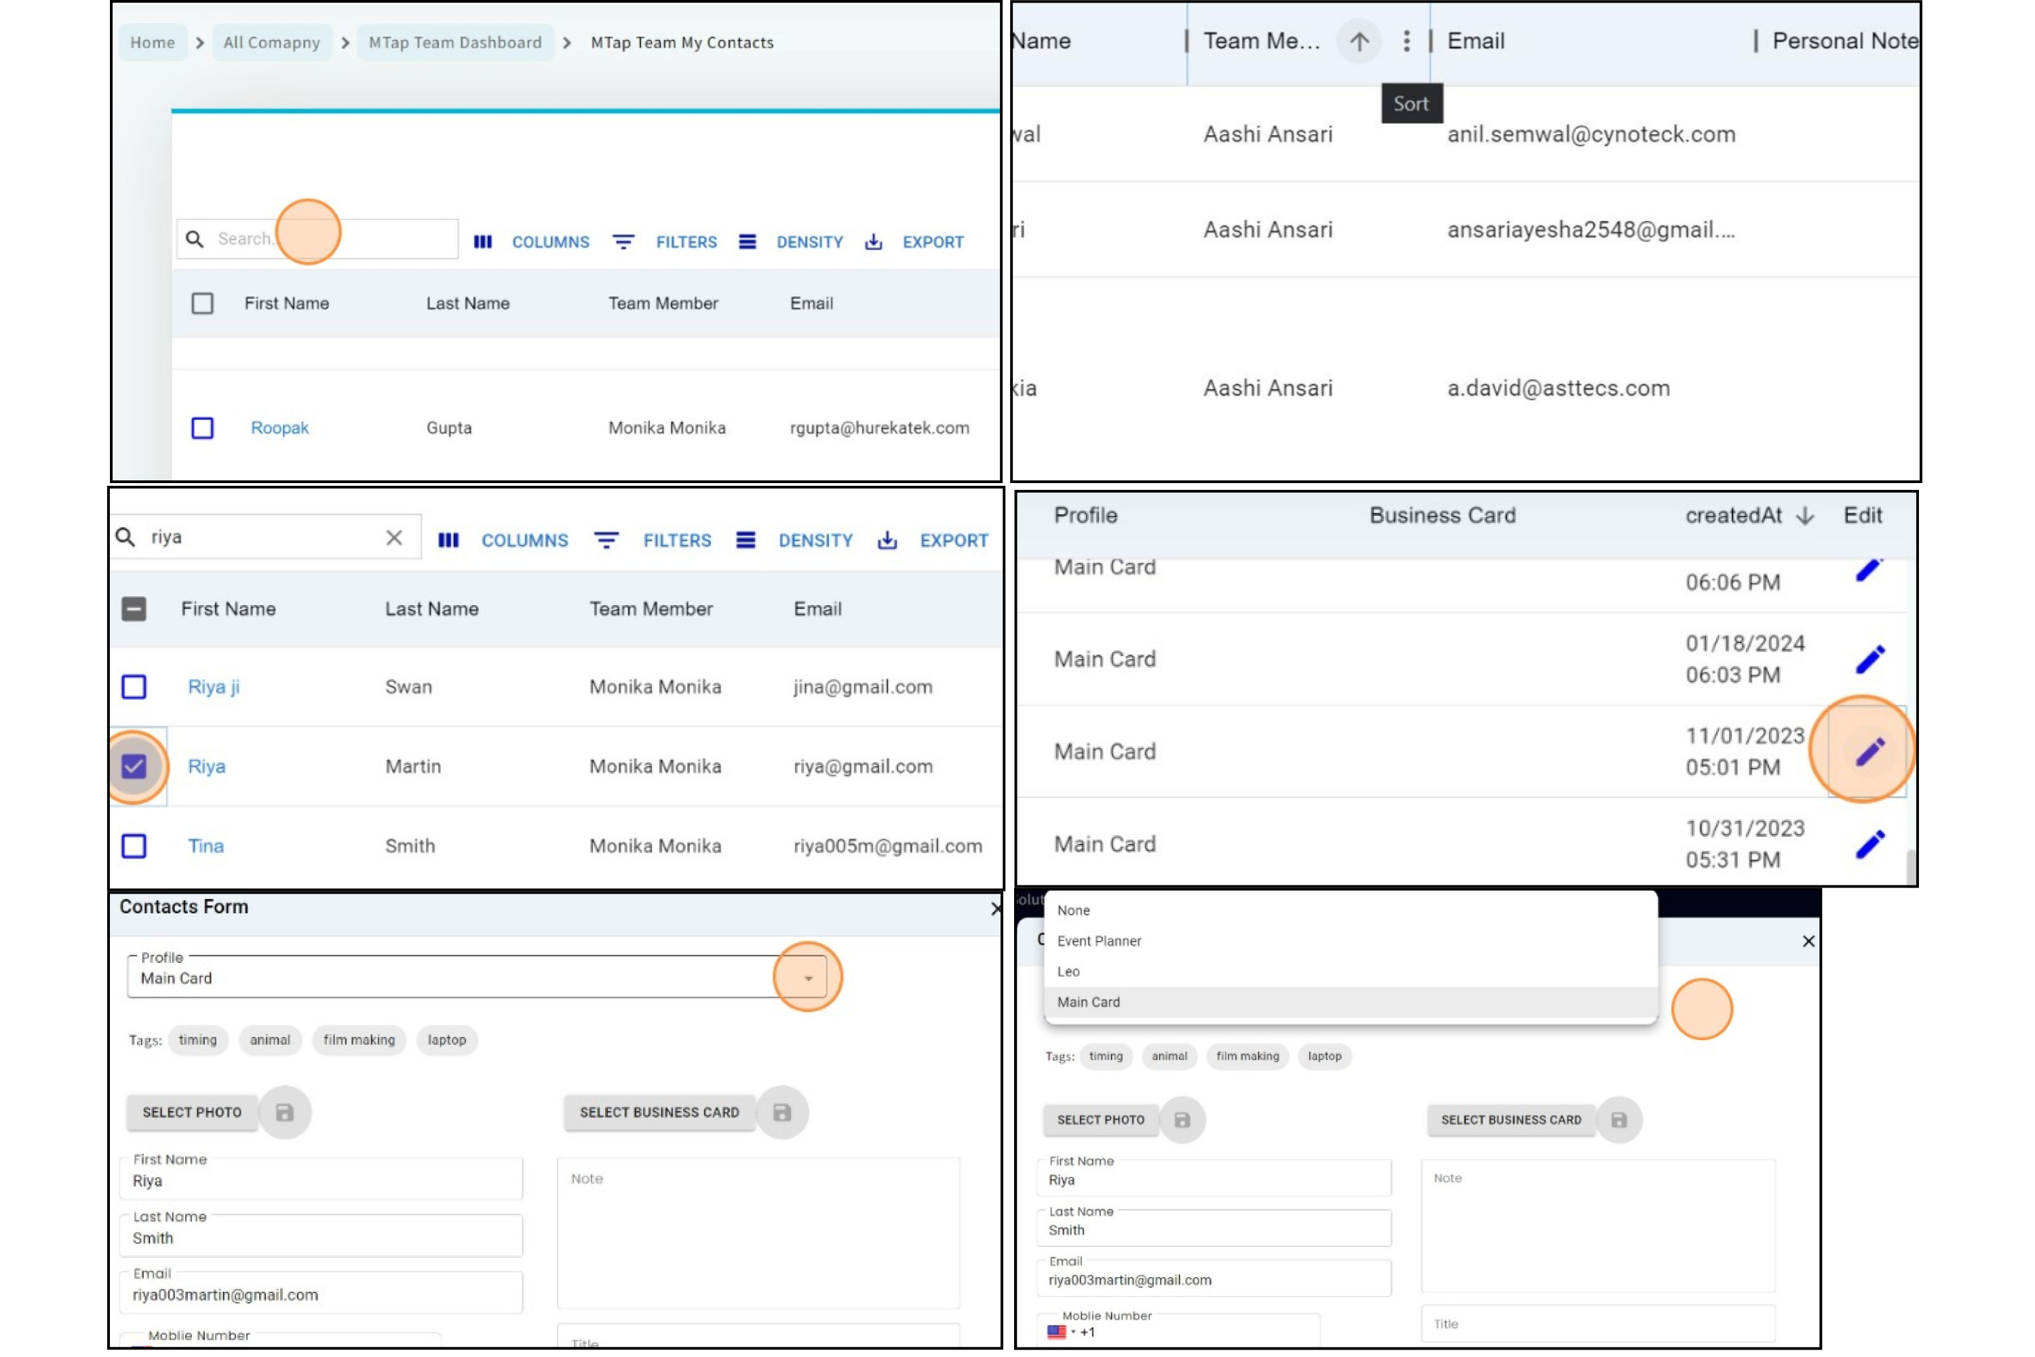2035x1357 pixels.
Task: Check the checkbox next to Roopak
Action: pos(201,427)
